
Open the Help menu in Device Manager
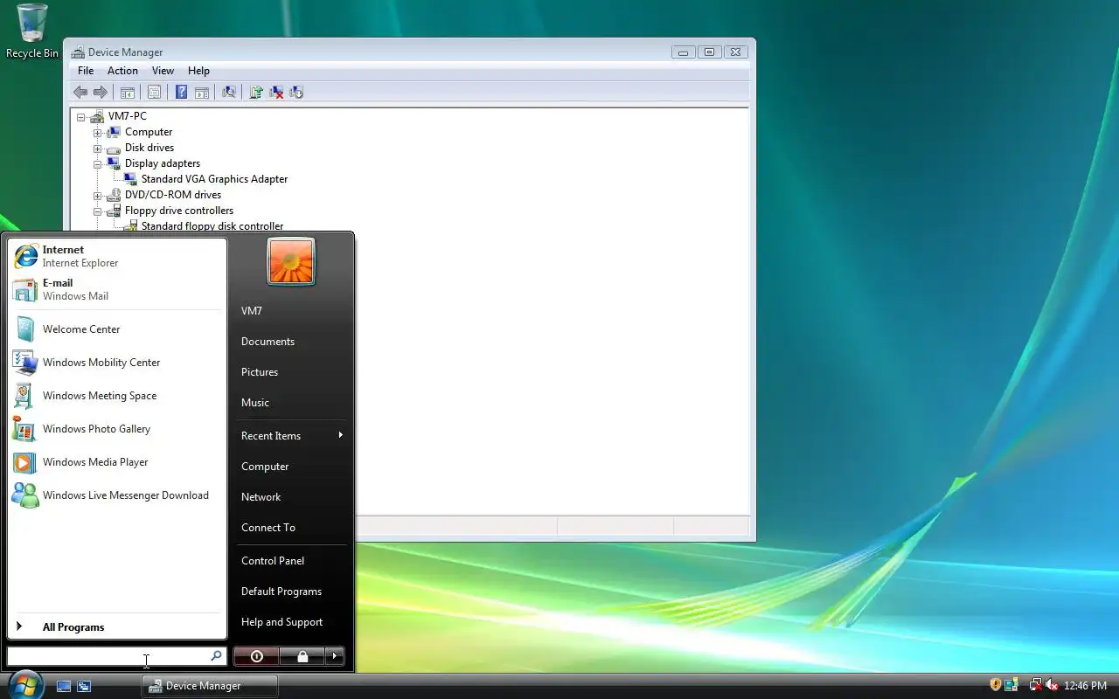point(198,71)
